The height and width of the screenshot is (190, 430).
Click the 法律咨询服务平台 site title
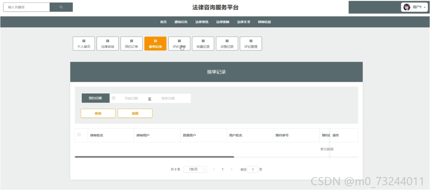[x=215, y=7]
